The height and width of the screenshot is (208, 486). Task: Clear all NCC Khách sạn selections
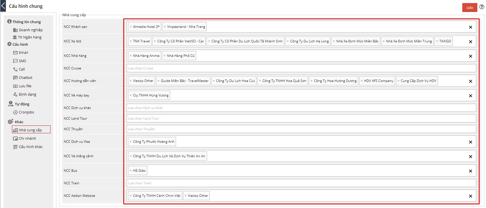(470, 27)
